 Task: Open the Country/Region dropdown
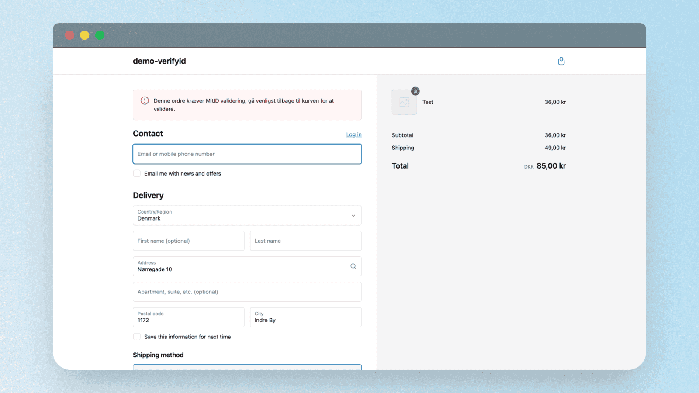pyautogui.click(x=247, y=216)
